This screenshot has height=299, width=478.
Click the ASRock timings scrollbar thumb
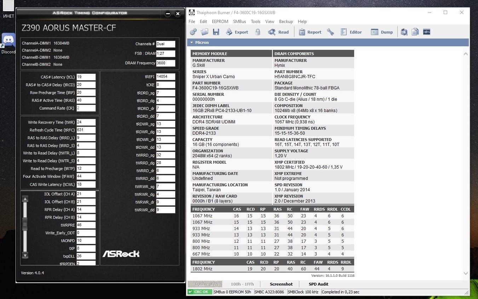25,224
